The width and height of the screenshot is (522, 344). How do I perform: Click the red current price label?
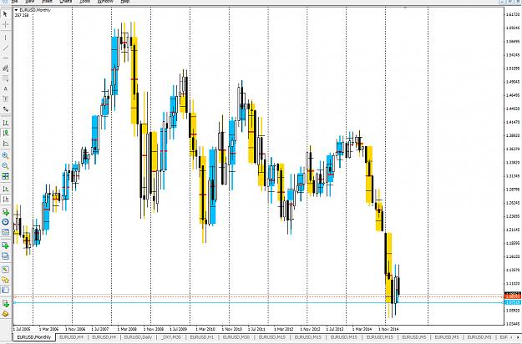pyautogui.click(x=513, y=296)
